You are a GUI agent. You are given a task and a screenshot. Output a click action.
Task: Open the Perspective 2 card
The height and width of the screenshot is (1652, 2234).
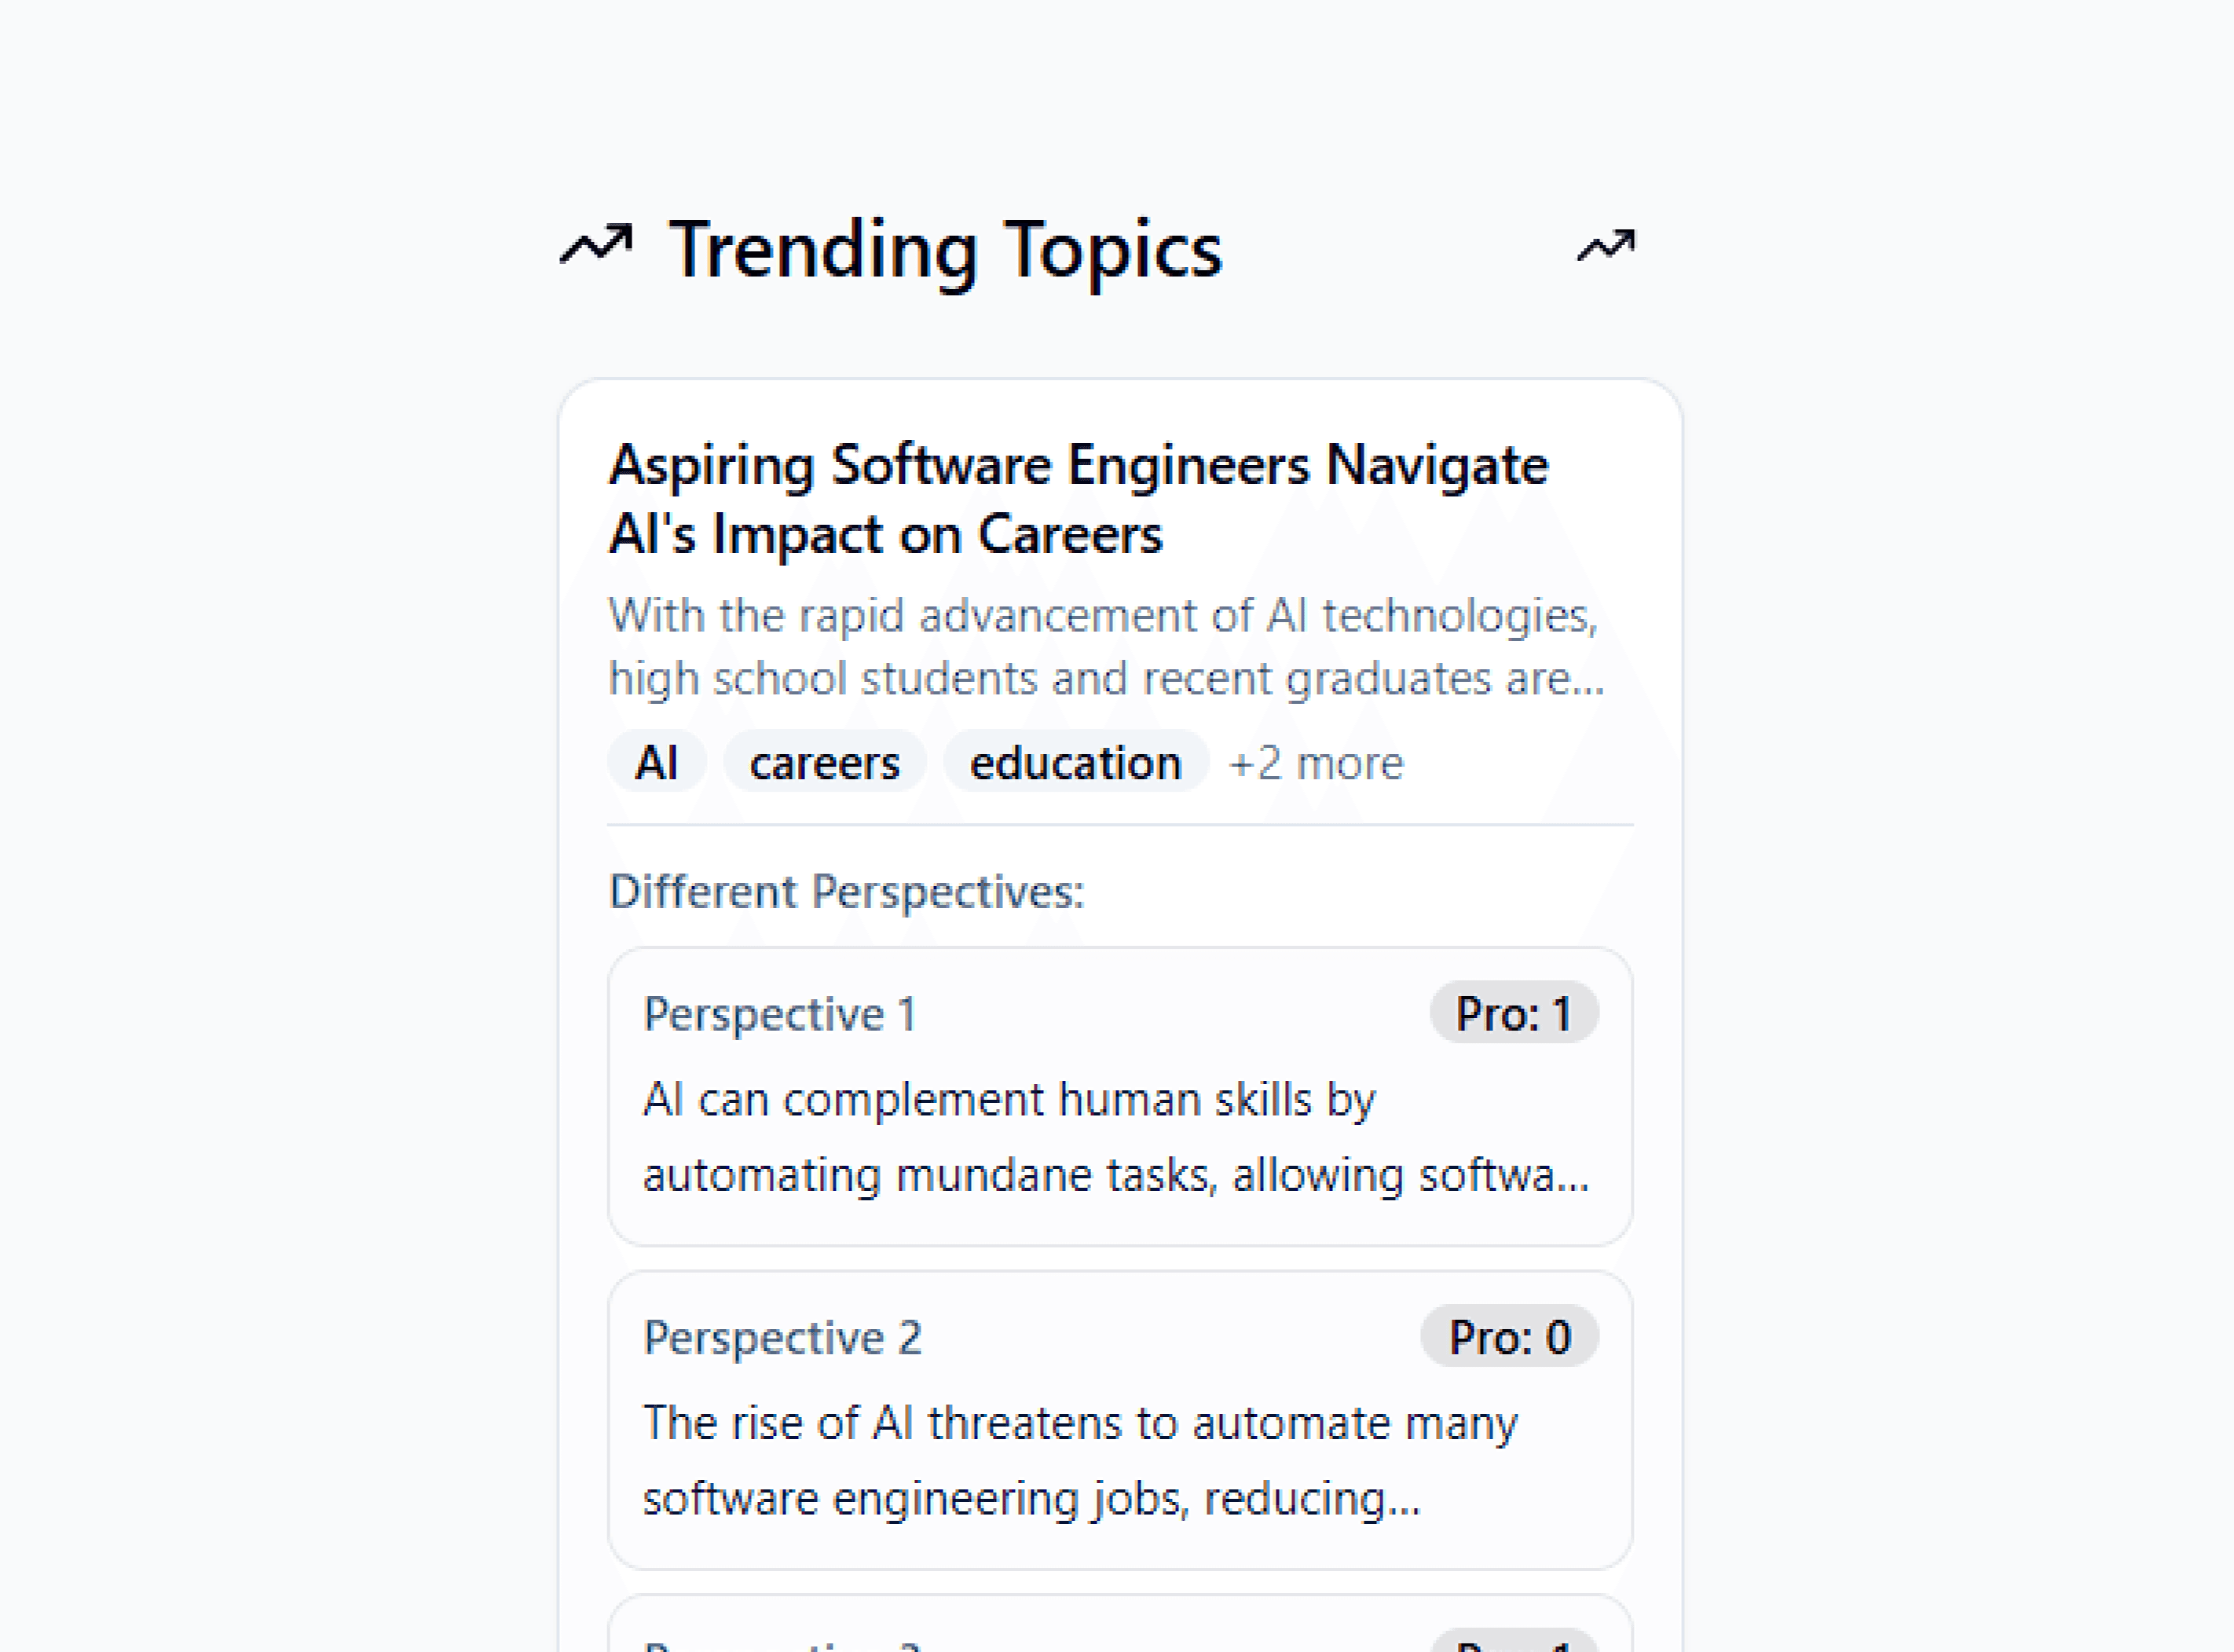coord(1120,1420)
